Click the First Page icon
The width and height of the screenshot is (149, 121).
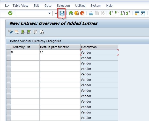(111, 13)
